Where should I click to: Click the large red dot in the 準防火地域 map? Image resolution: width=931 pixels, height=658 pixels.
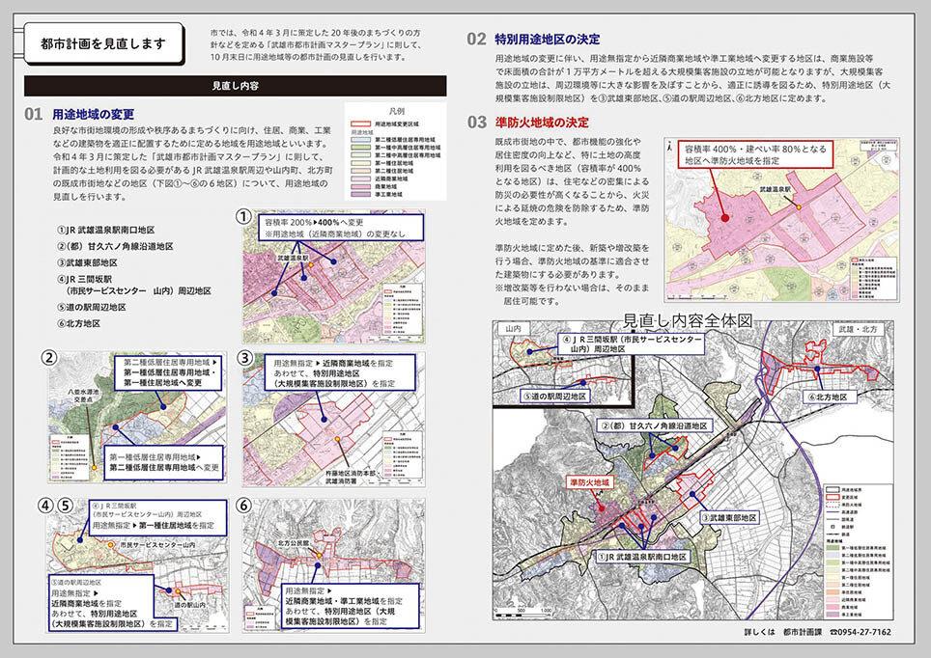tap(724, 218)
